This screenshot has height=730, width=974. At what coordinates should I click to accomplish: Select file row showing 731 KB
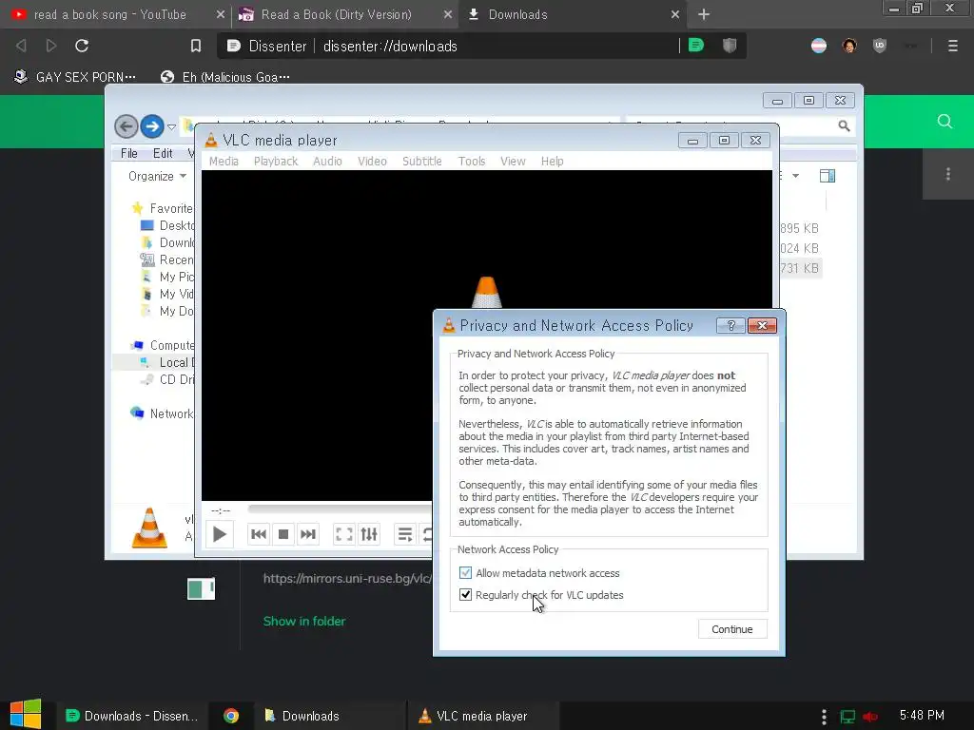[800, 268]
